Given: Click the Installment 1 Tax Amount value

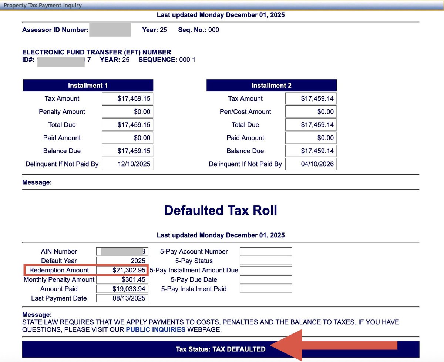Looking at the screenshot, I should [127, 98].
